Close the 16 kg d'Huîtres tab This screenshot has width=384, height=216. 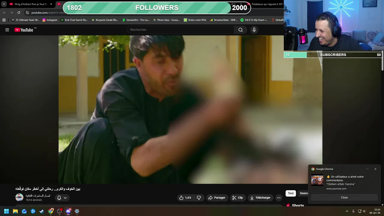pyautogui.click(x=51, y=4)
